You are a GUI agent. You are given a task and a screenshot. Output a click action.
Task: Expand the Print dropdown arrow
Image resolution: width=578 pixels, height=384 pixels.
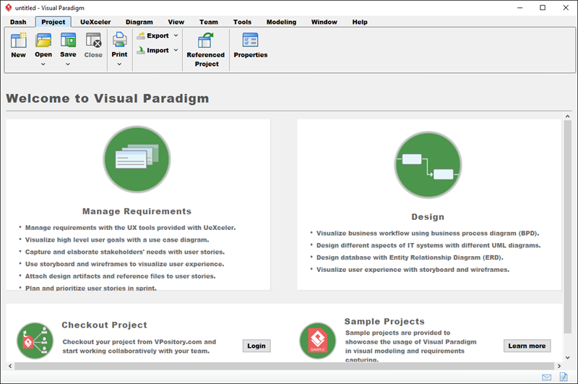[x=119, y=64]
